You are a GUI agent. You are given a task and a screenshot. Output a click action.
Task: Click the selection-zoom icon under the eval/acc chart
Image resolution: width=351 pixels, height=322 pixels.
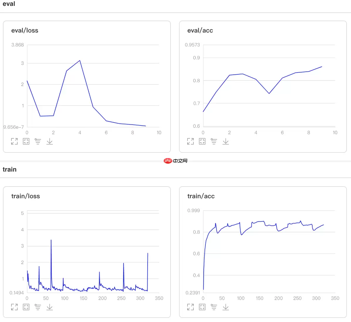202,141
